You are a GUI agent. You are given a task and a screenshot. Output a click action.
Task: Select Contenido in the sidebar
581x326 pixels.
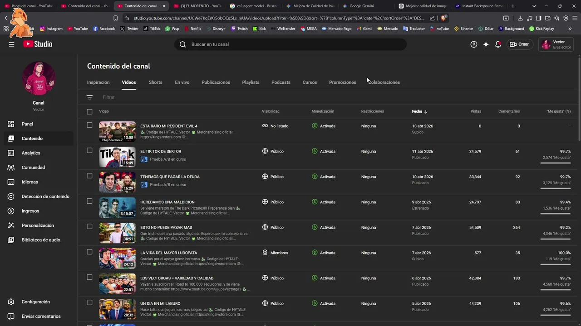click(x=39, y=139)
